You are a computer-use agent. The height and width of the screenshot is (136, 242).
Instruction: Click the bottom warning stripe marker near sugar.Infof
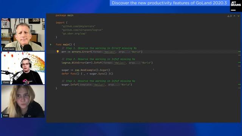click(239, 88)
